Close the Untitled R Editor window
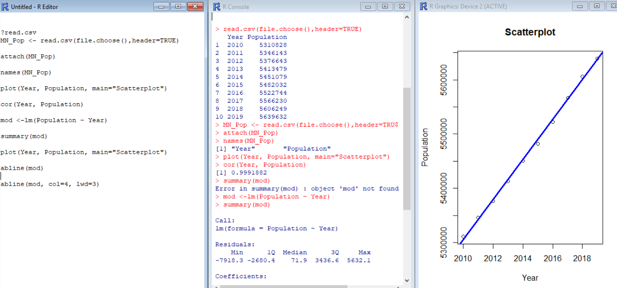Image resolution: width=617 pixels, height=288 pixels. (195, 6)
